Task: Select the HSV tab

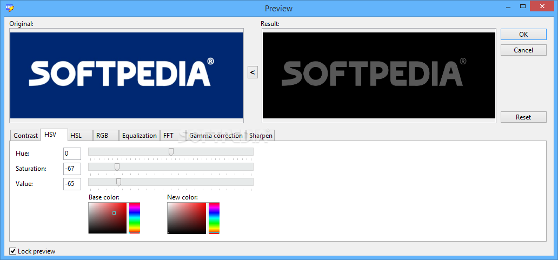Action: pos(54,135)
